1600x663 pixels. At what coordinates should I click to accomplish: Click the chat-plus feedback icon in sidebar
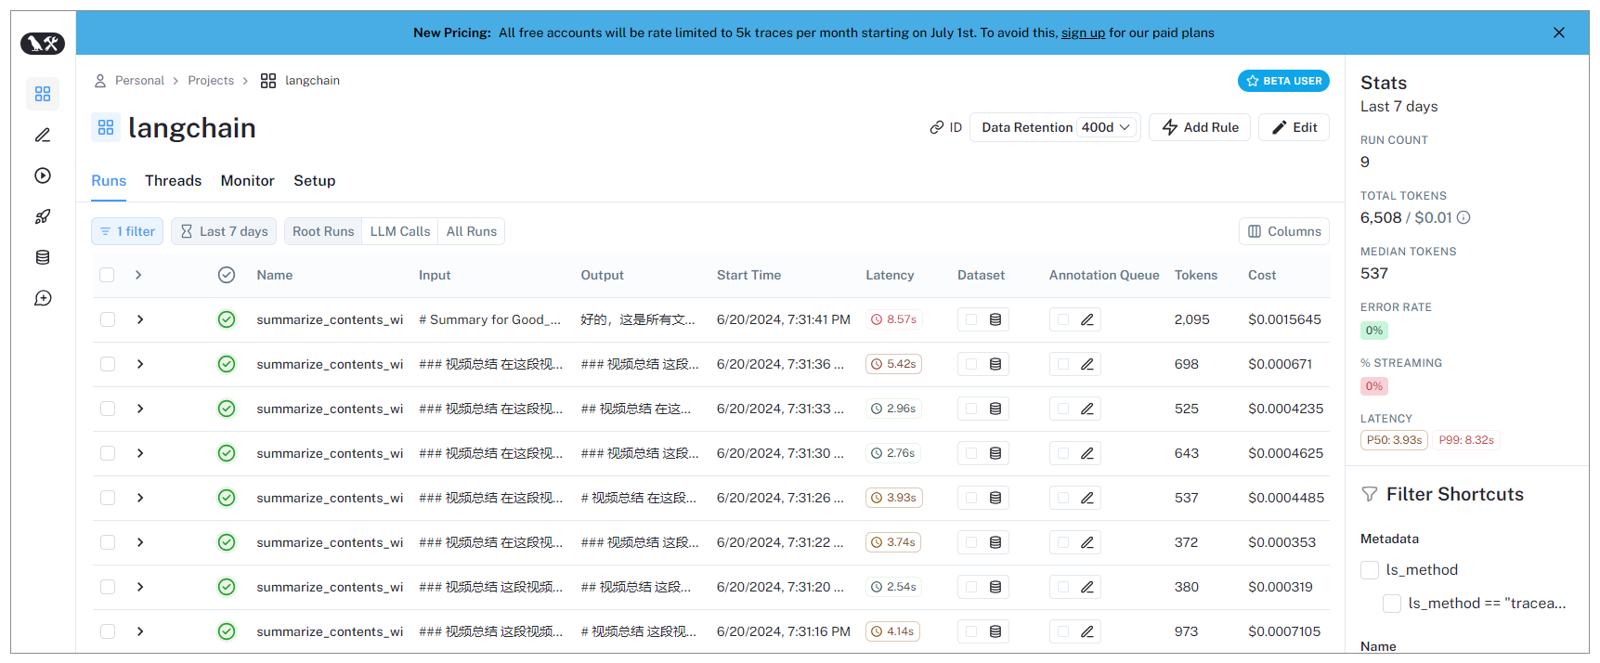(43, 298)
